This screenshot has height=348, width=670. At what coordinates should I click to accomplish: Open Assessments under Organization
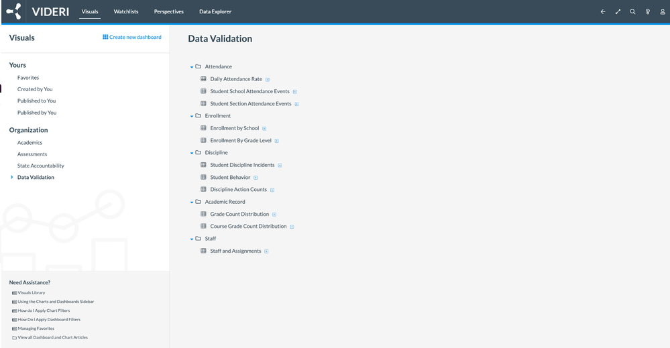click(x=32, y=154)
